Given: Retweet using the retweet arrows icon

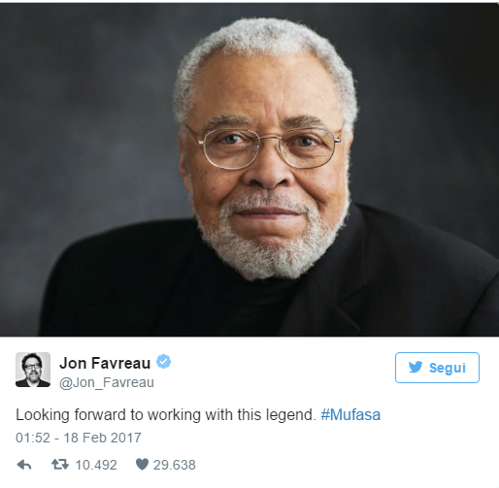Looking at the screenshot, I should [x=60, y=465].
